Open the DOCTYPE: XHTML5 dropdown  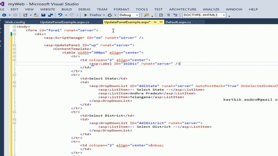pyautogui.click(x=204, y=15)
